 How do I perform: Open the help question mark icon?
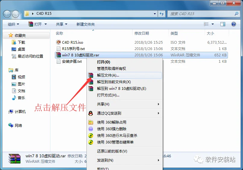pyautogui.click(x=234, y=24)
